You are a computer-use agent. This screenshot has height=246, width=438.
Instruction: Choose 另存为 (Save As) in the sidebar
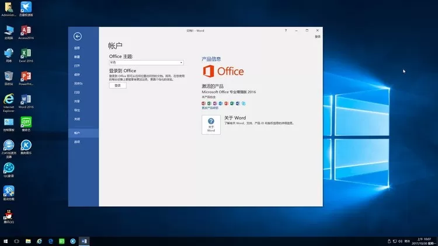coord(78,84)
